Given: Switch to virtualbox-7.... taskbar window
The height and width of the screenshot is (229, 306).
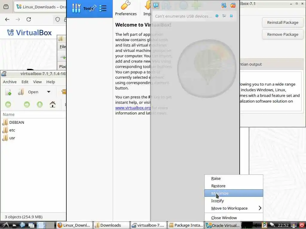Looking at the screenshot, I should pyautogui.click(x=149, y=225).
